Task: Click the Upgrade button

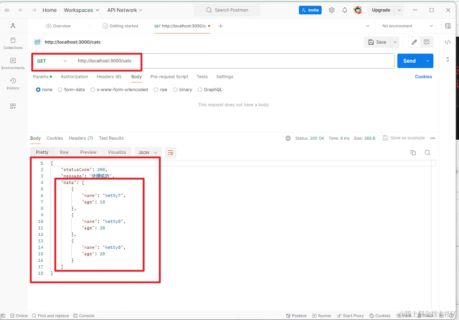Action: [381, 10]
